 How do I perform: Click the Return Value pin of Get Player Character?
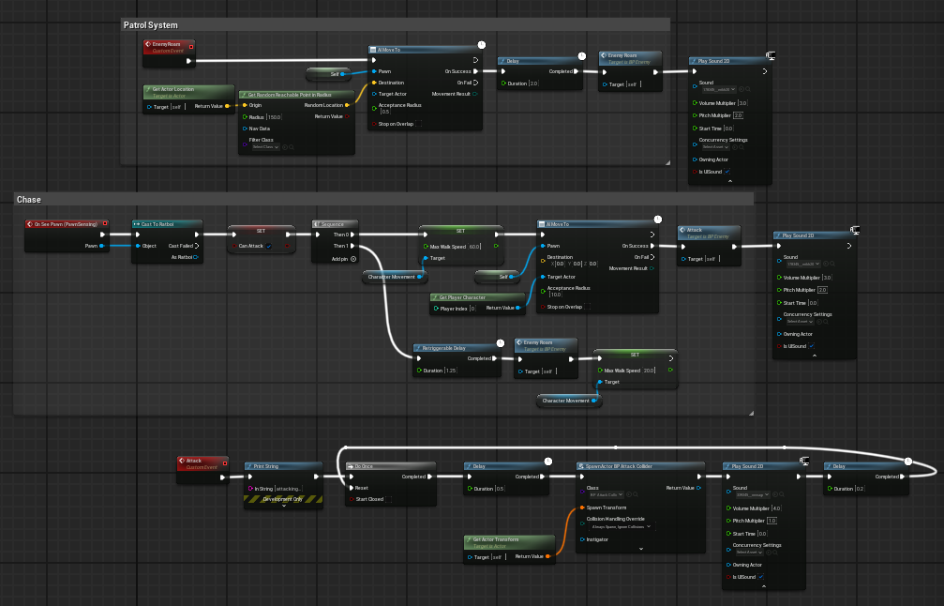[x=518, y=308]
